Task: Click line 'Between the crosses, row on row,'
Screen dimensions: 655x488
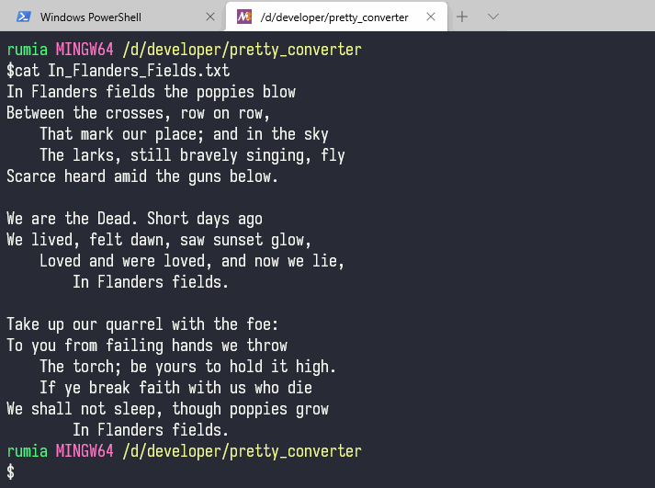Action: click(139, 113)
